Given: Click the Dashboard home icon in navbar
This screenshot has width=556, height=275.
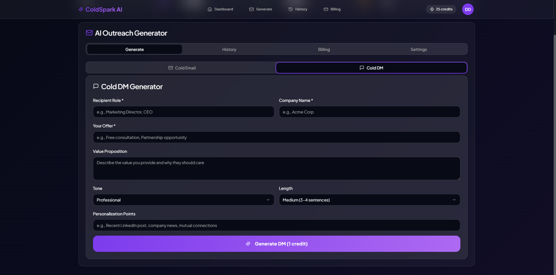Looking at the screenshot, I should [210, 9].
